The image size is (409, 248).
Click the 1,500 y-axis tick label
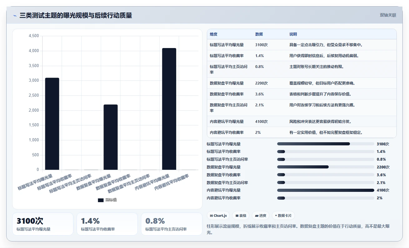tap(34, 125)
